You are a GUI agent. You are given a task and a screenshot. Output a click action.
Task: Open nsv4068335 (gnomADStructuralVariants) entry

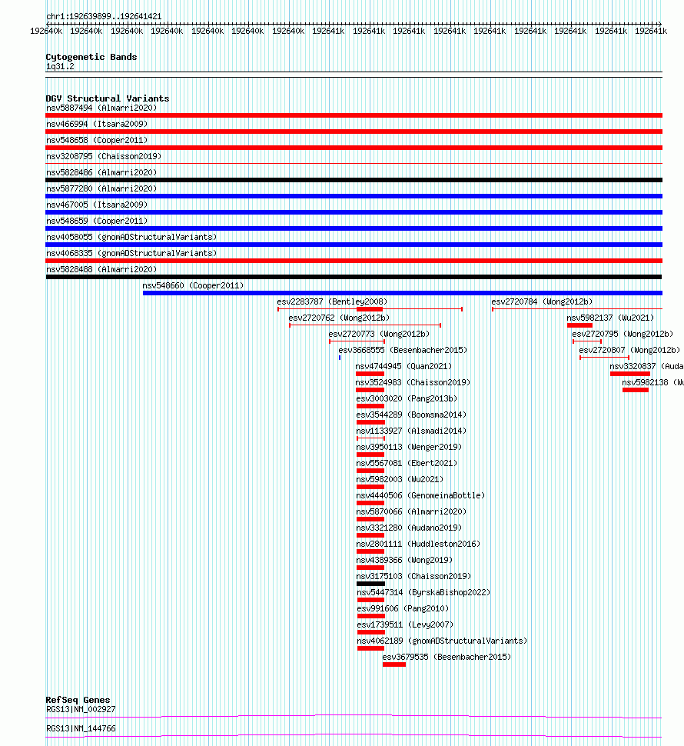pos(131,254)
